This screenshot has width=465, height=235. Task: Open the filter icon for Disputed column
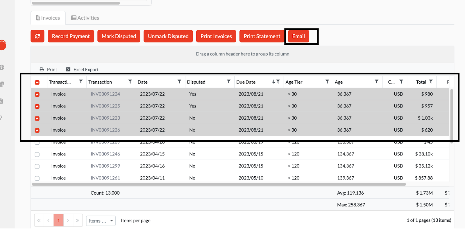point(229,82)
